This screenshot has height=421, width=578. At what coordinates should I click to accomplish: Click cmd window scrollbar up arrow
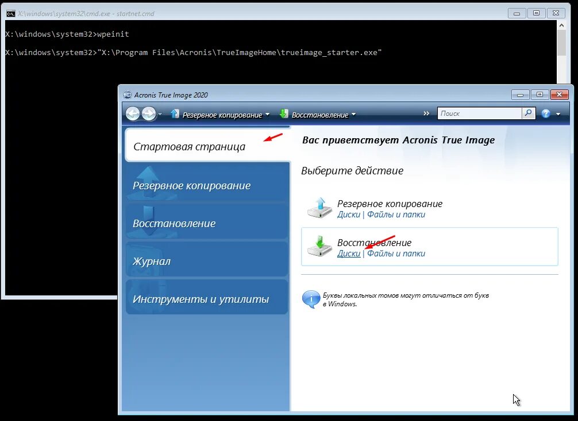561,25
